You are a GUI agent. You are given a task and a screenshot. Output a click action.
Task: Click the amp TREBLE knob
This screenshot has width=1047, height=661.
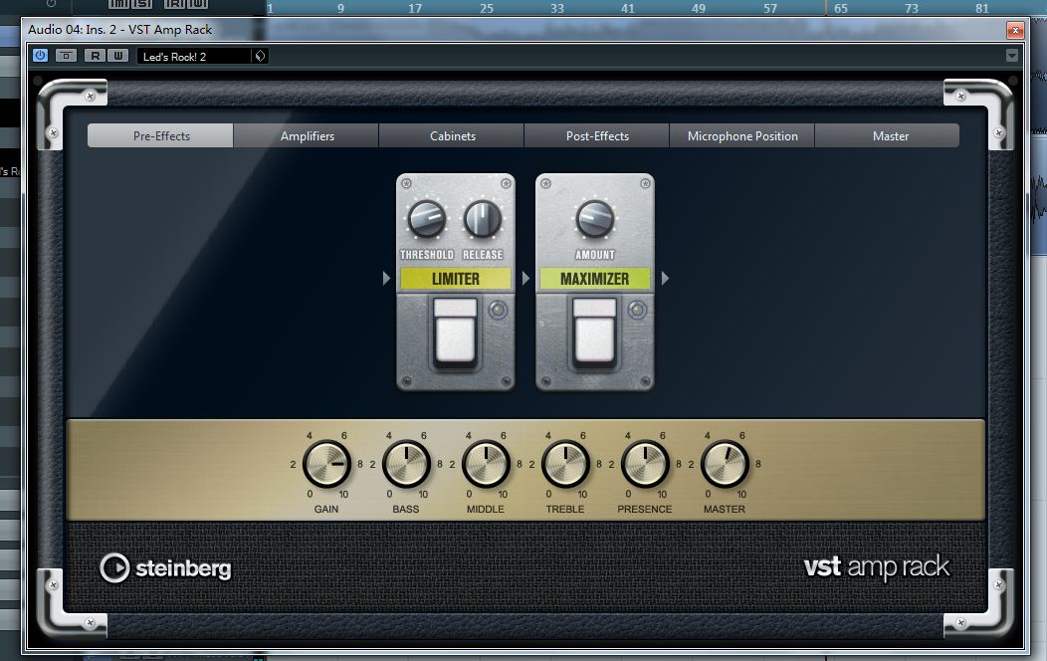pyautogui.click(x=565, y=463)
